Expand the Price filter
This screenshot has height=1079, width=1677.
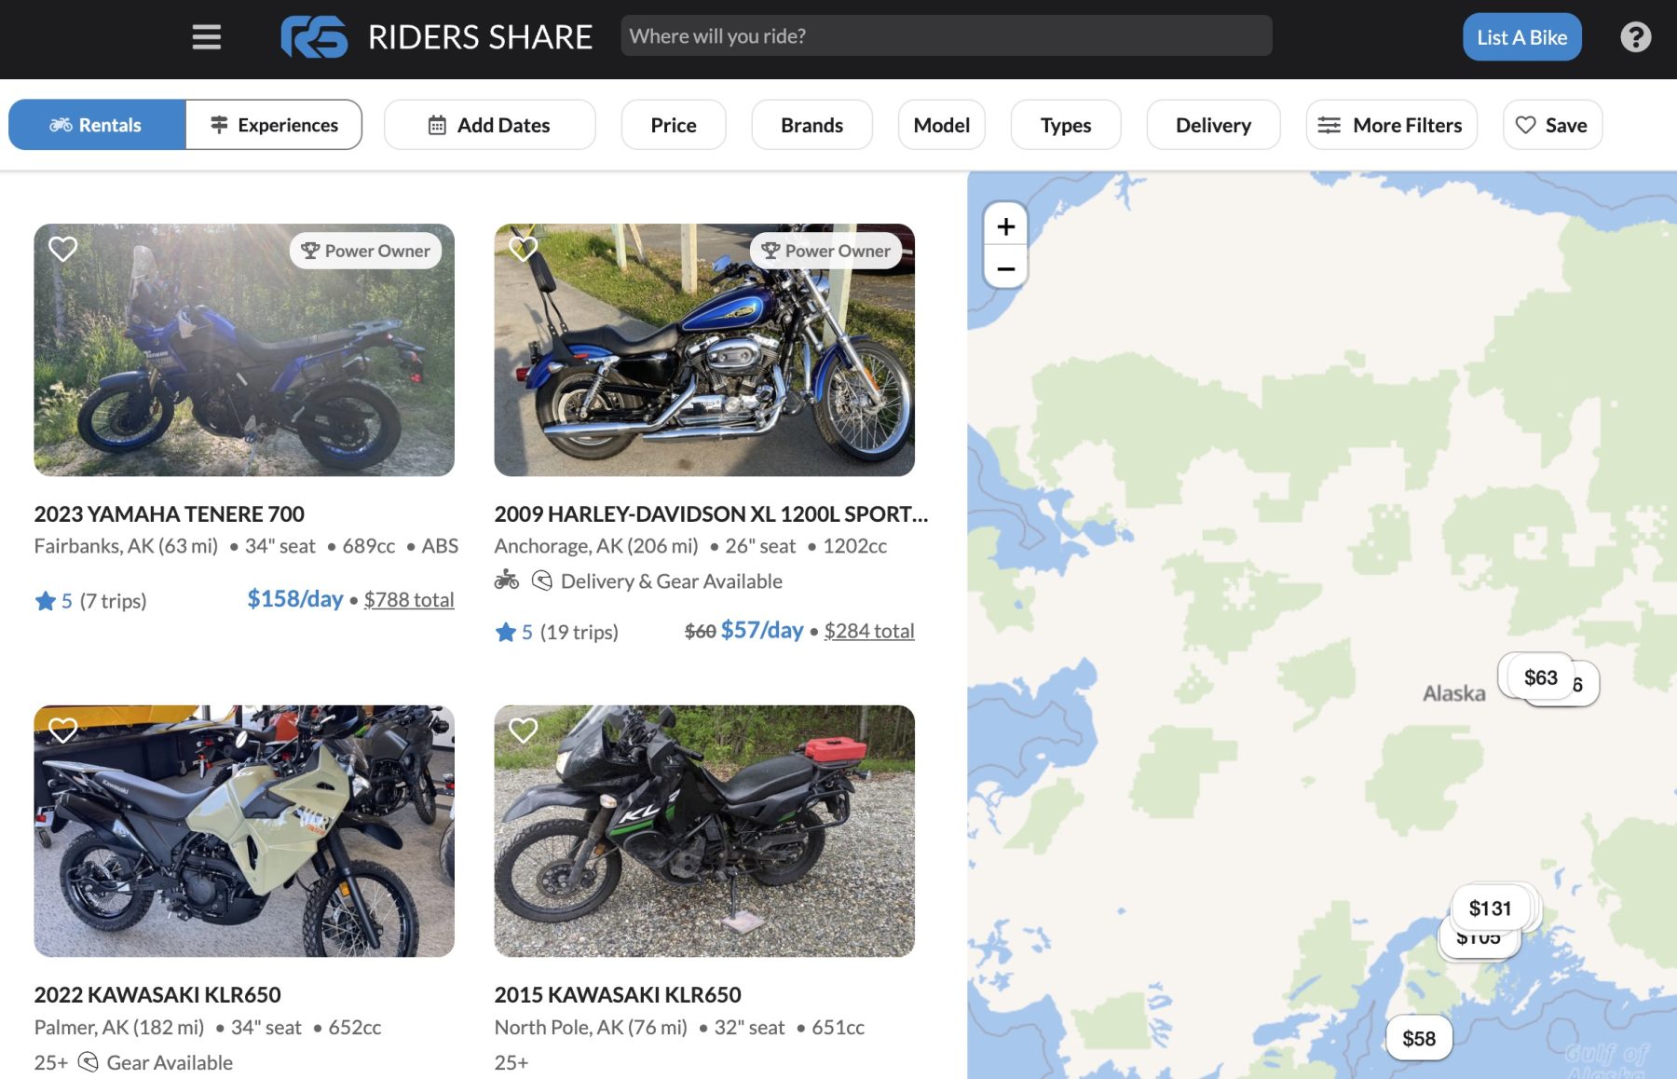(673, 125)
